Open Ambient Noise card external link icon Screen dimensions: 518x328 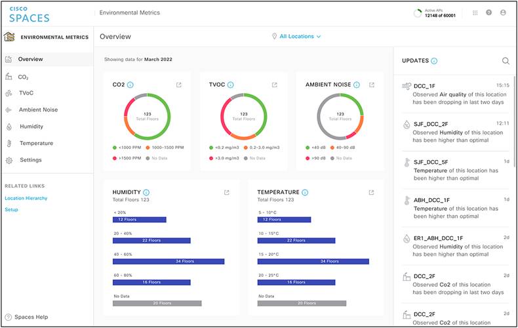tap(372, 85)
